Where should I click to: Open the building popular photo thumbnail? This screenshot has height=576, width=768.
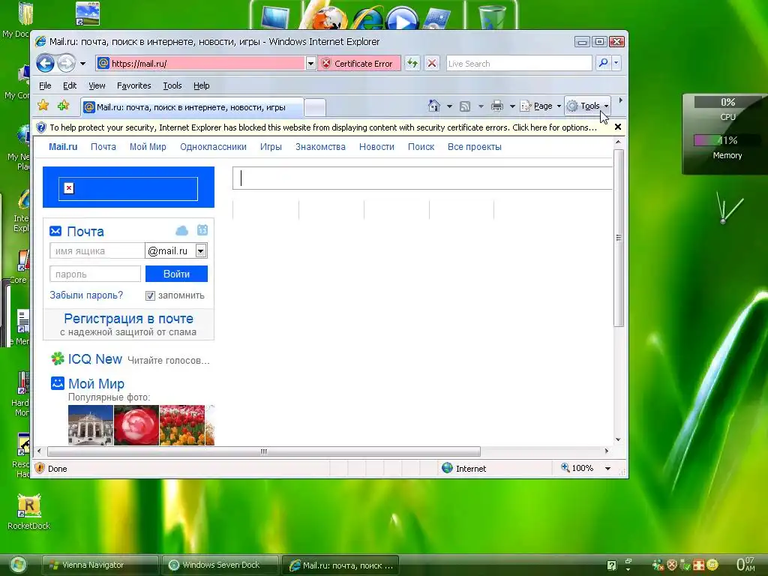tap(91, 425)
